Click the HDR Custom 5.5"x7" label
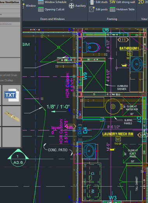Image resolution: width=148 pixels, height=203 pixels. coord(70,85)
